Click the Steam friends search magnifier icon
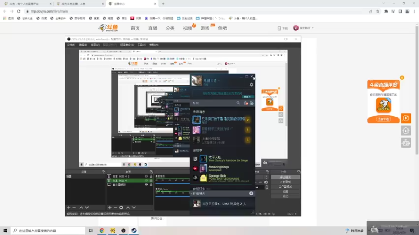This screenshot has width=419, height=235. [x=238, y=103]
